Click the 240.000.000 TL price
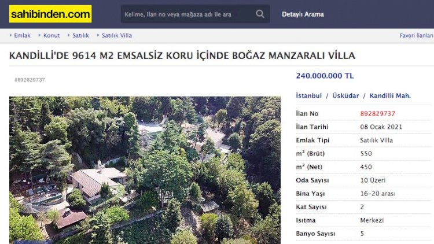434x244 pixels. pos(325,76)
